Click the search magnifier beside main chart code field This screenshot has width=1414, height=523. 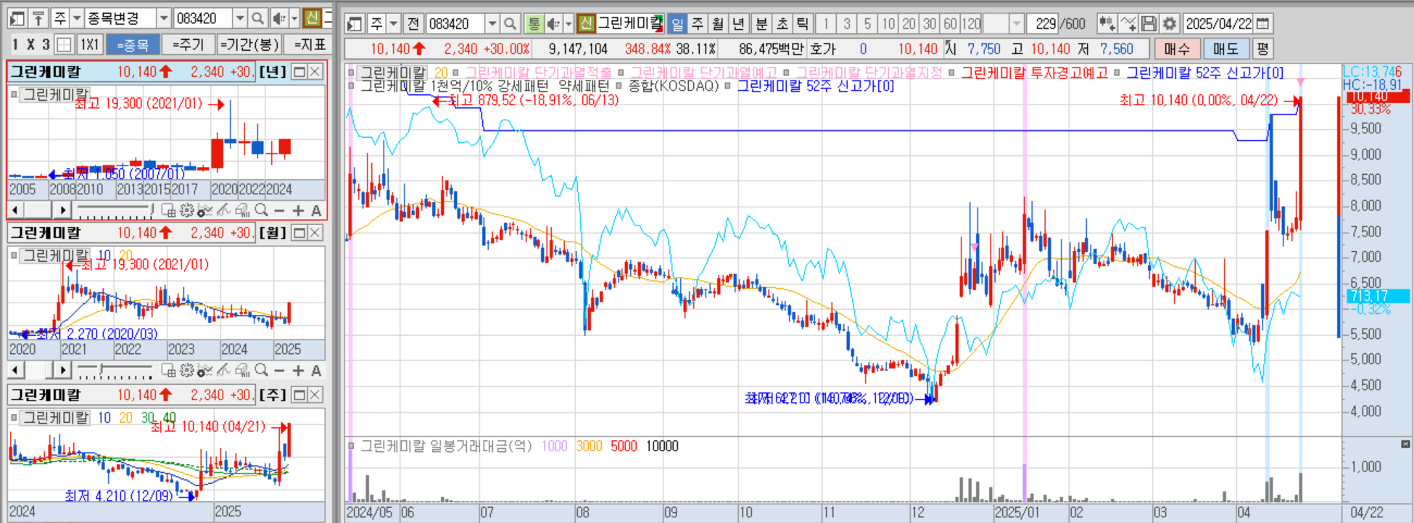[510, 24]
